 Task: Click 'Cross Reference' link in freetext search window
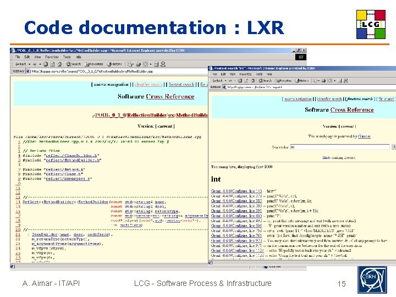[x=352, y=109]
